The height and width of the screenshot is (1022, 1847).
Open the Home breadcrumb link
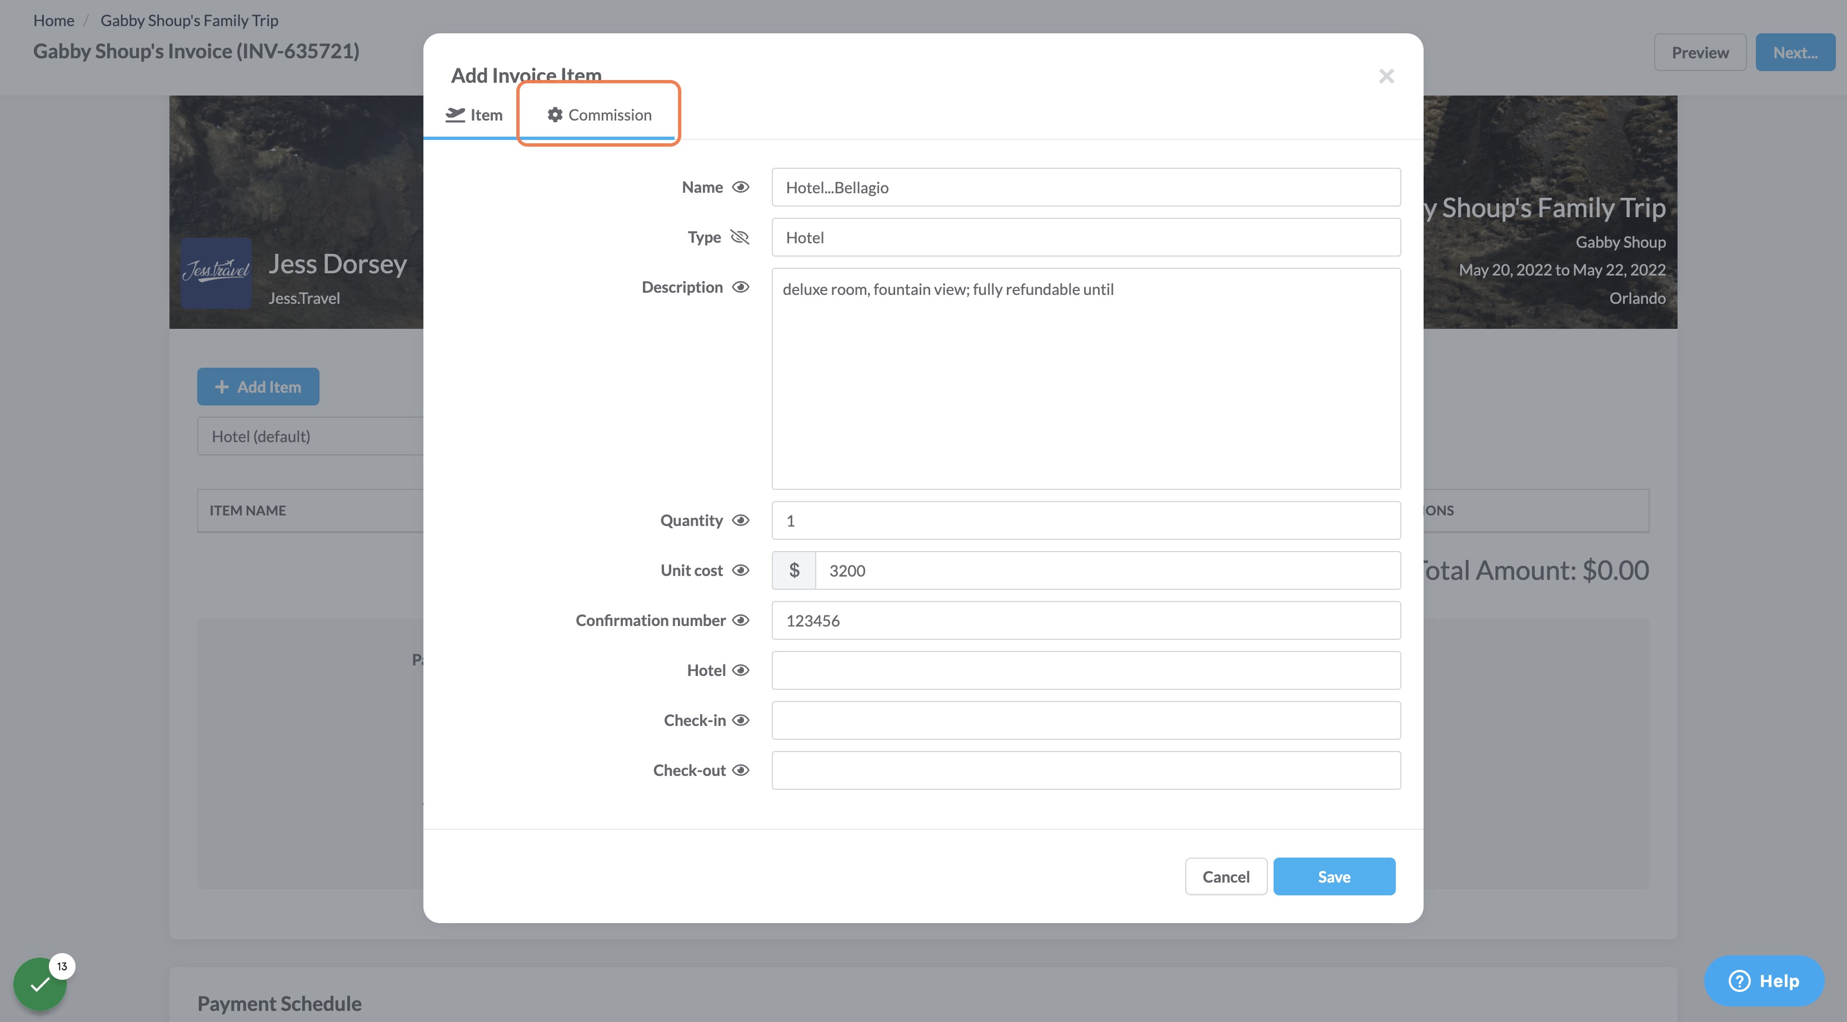[54, 20]
